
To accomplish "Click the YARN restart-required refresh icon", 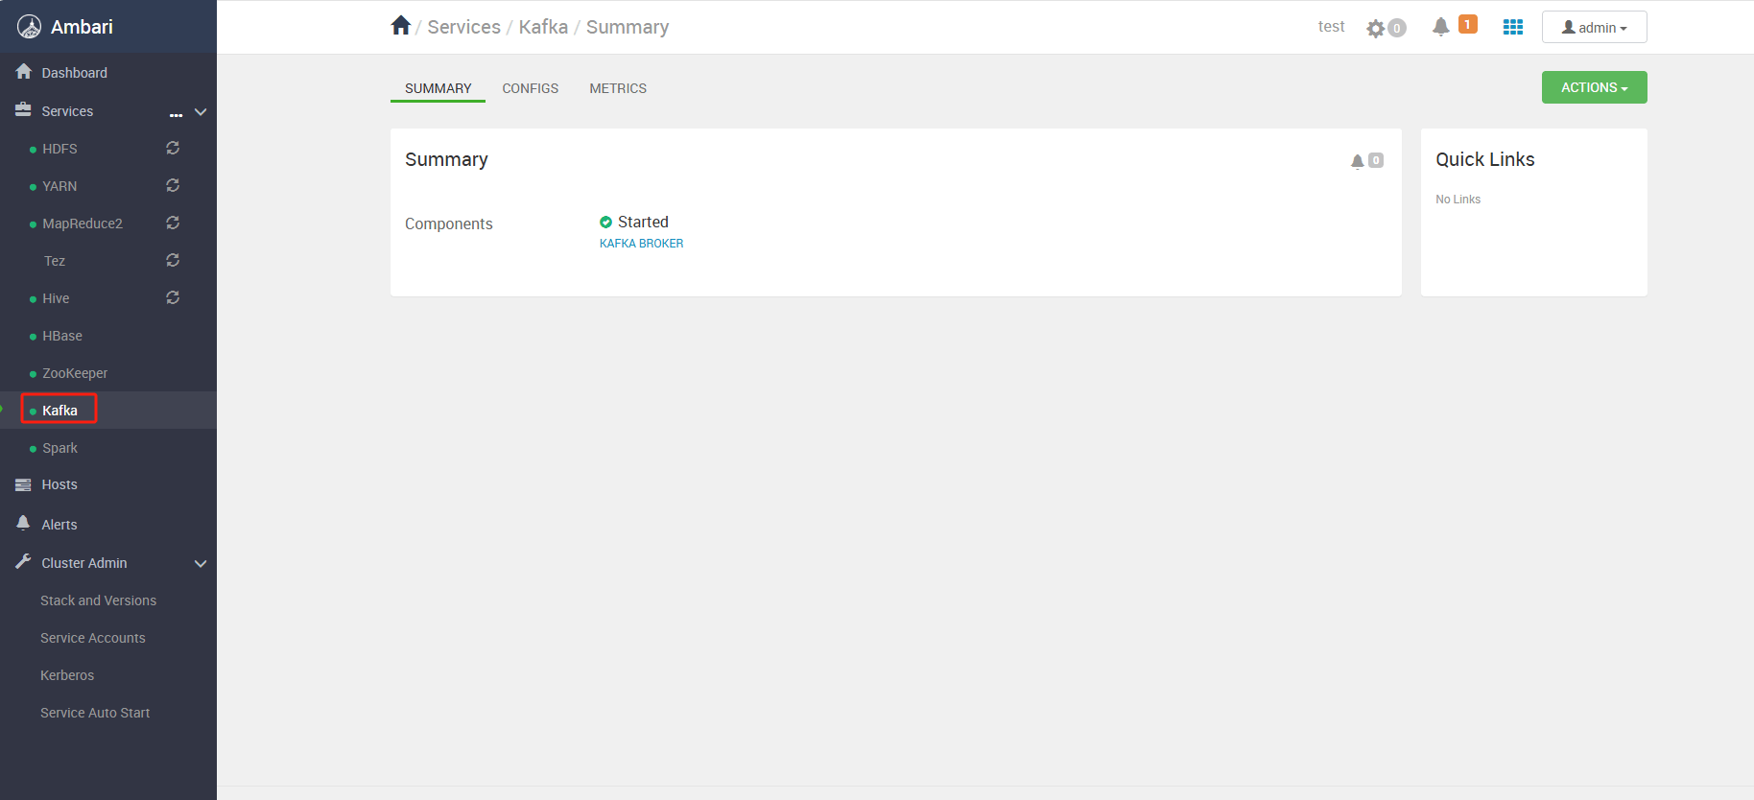I will pos(173,185).
